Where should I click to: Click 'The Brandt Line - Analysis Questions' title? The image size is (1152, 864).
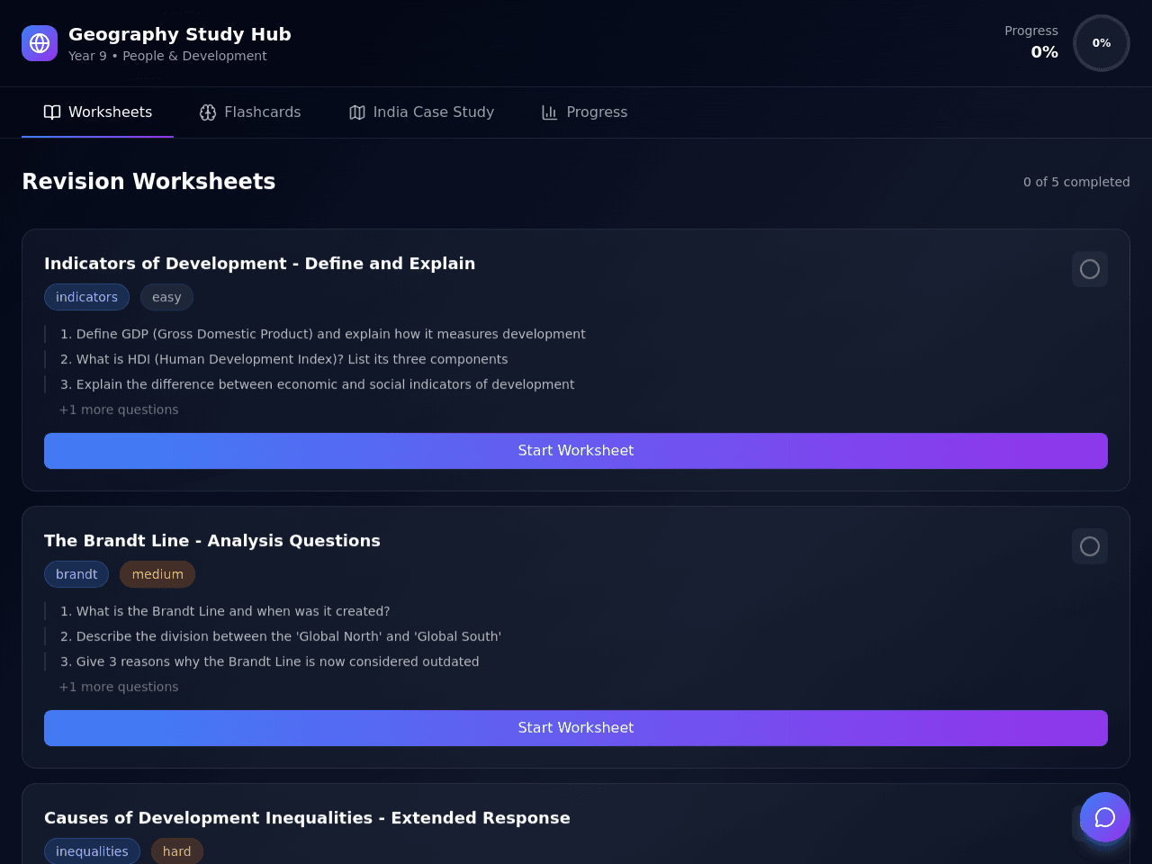tap(212, 541)
